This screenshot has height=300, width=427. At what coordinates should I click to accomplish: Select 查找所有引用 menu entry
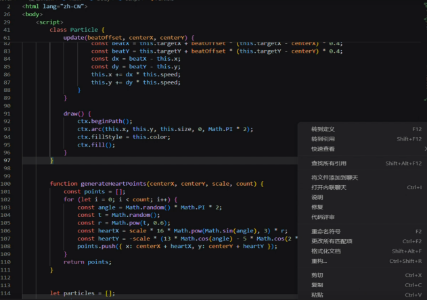pyautogui.click(x=363, y=164)
